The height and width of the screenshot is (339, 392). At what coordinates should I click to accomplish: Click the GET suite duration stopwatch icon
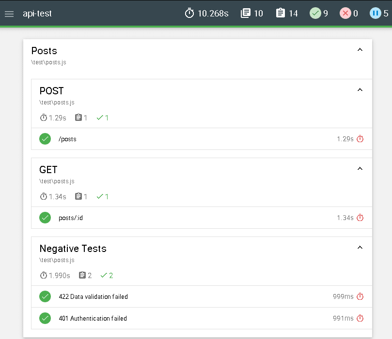[x=44, y=196]
